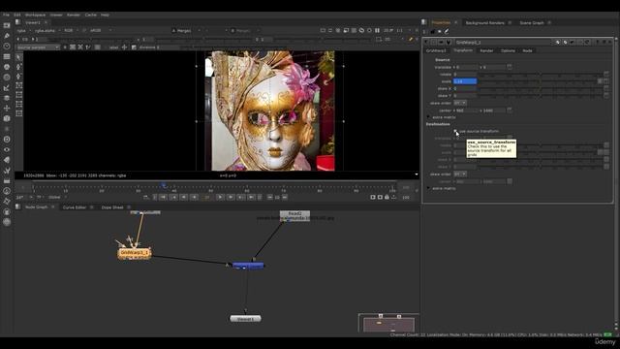Open the Workspace menu
Viewport: 620px width, 349px height.
[35, 15]
